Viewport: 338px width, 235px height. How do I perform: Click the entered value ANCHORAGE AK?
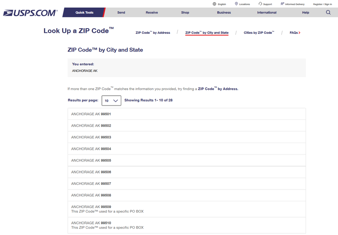(85, 71)
